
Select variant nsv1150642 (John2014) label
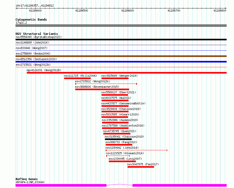tap(122, 148)
